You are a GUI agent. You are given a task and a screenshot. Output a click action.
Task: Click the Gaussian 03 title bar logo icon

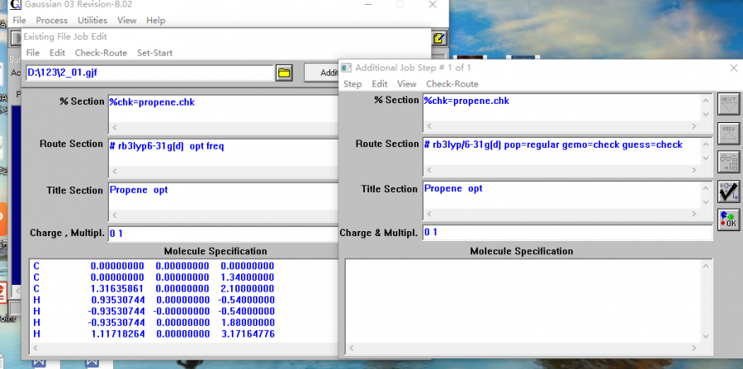click(x=15, y=5)
